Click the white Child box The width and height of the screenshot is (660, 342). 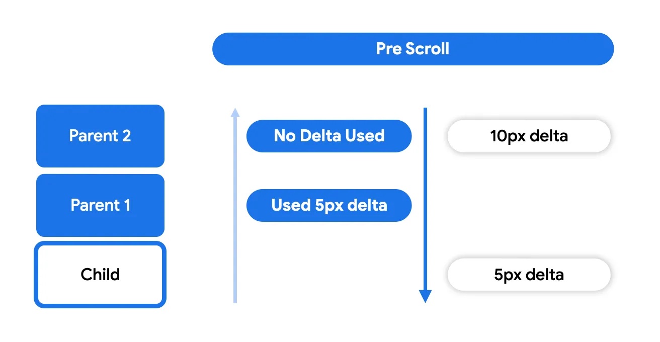[x=100, y=275]
